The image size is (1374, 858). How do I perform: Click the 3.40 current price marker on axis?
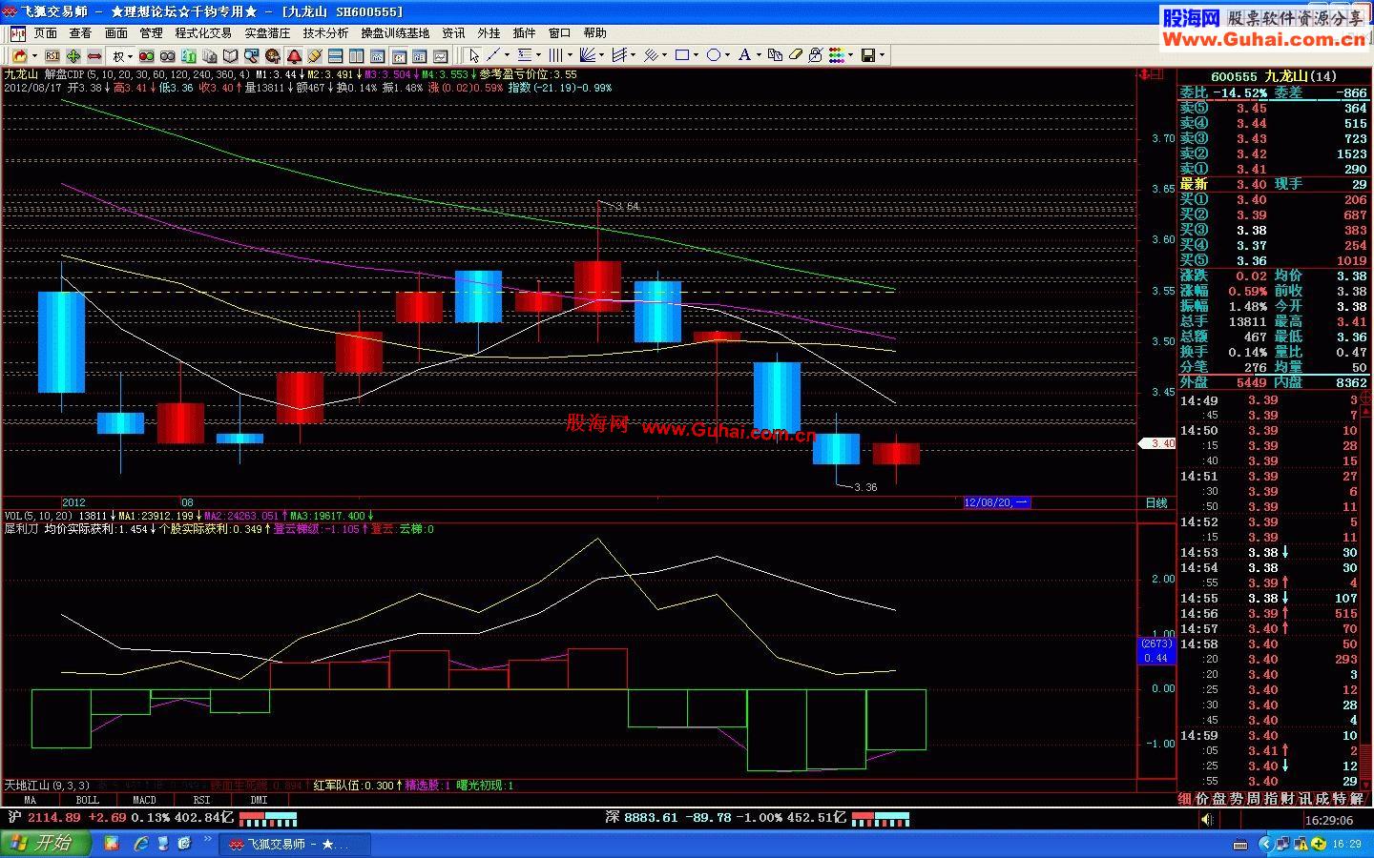(1157, 443)
